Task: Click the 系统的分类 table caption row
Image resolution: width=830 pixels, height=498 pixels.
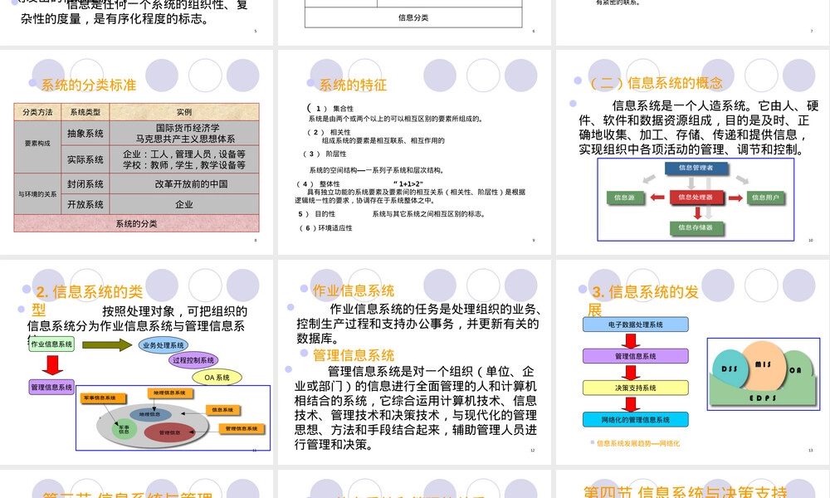Action: coord(137,223)
